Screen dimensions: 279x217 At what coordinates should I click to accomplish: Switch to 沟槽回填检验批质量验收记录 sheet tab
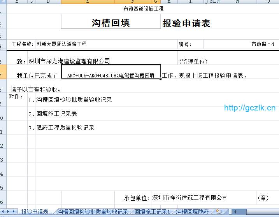[93, 212]
